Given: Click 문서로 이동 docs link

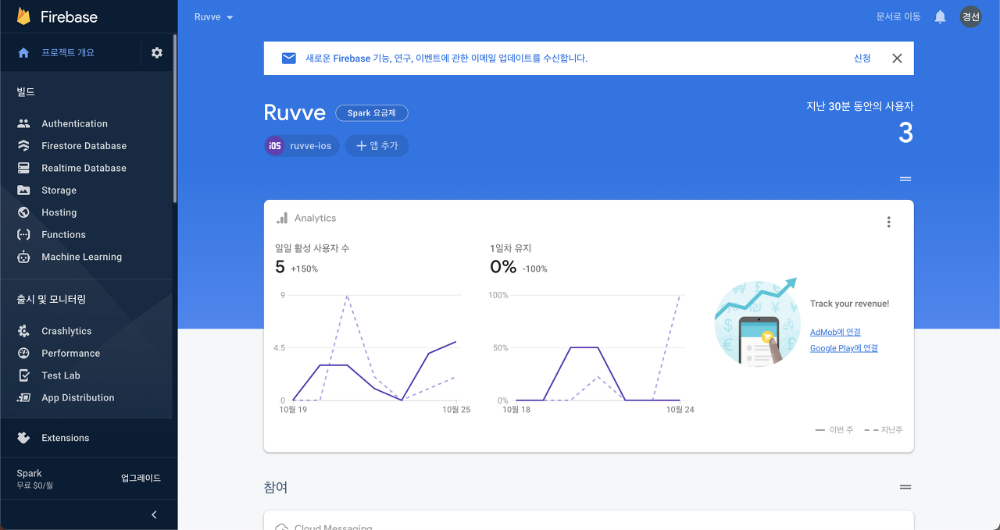Looking at the screenshot, I should [898, 16].
